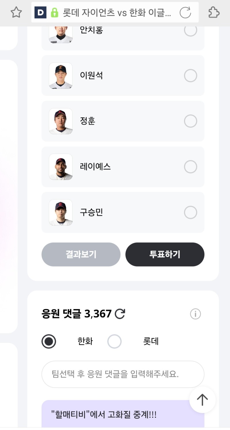
Task: Open the comment info icon
Action: 195,314
